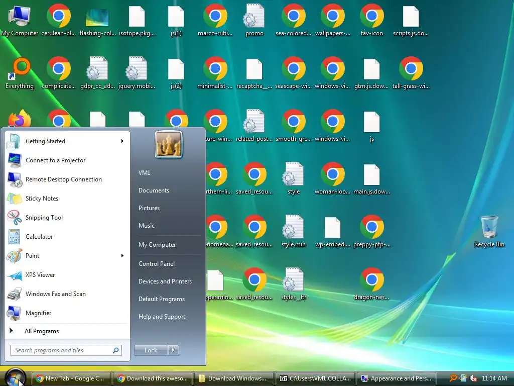Viewport: 514px width, 386px height.
Task: Expand Getting Started submenu arrow
Action: (x=122, y=141)
